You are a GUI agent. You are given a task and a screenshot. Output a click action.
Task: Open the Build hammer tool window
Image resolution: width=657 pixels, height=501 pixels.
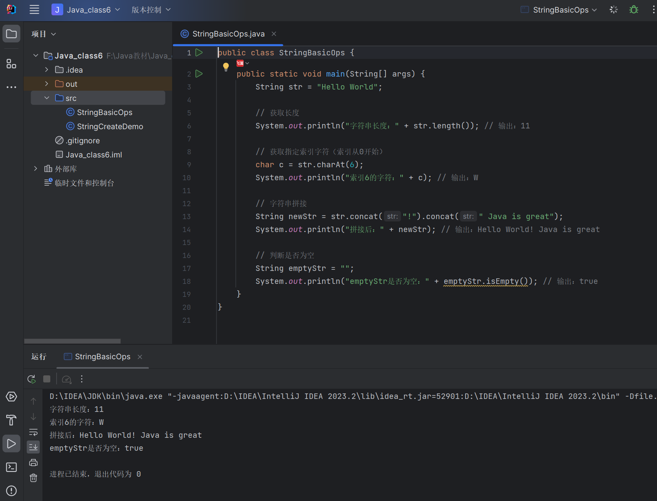coord(11,420)
